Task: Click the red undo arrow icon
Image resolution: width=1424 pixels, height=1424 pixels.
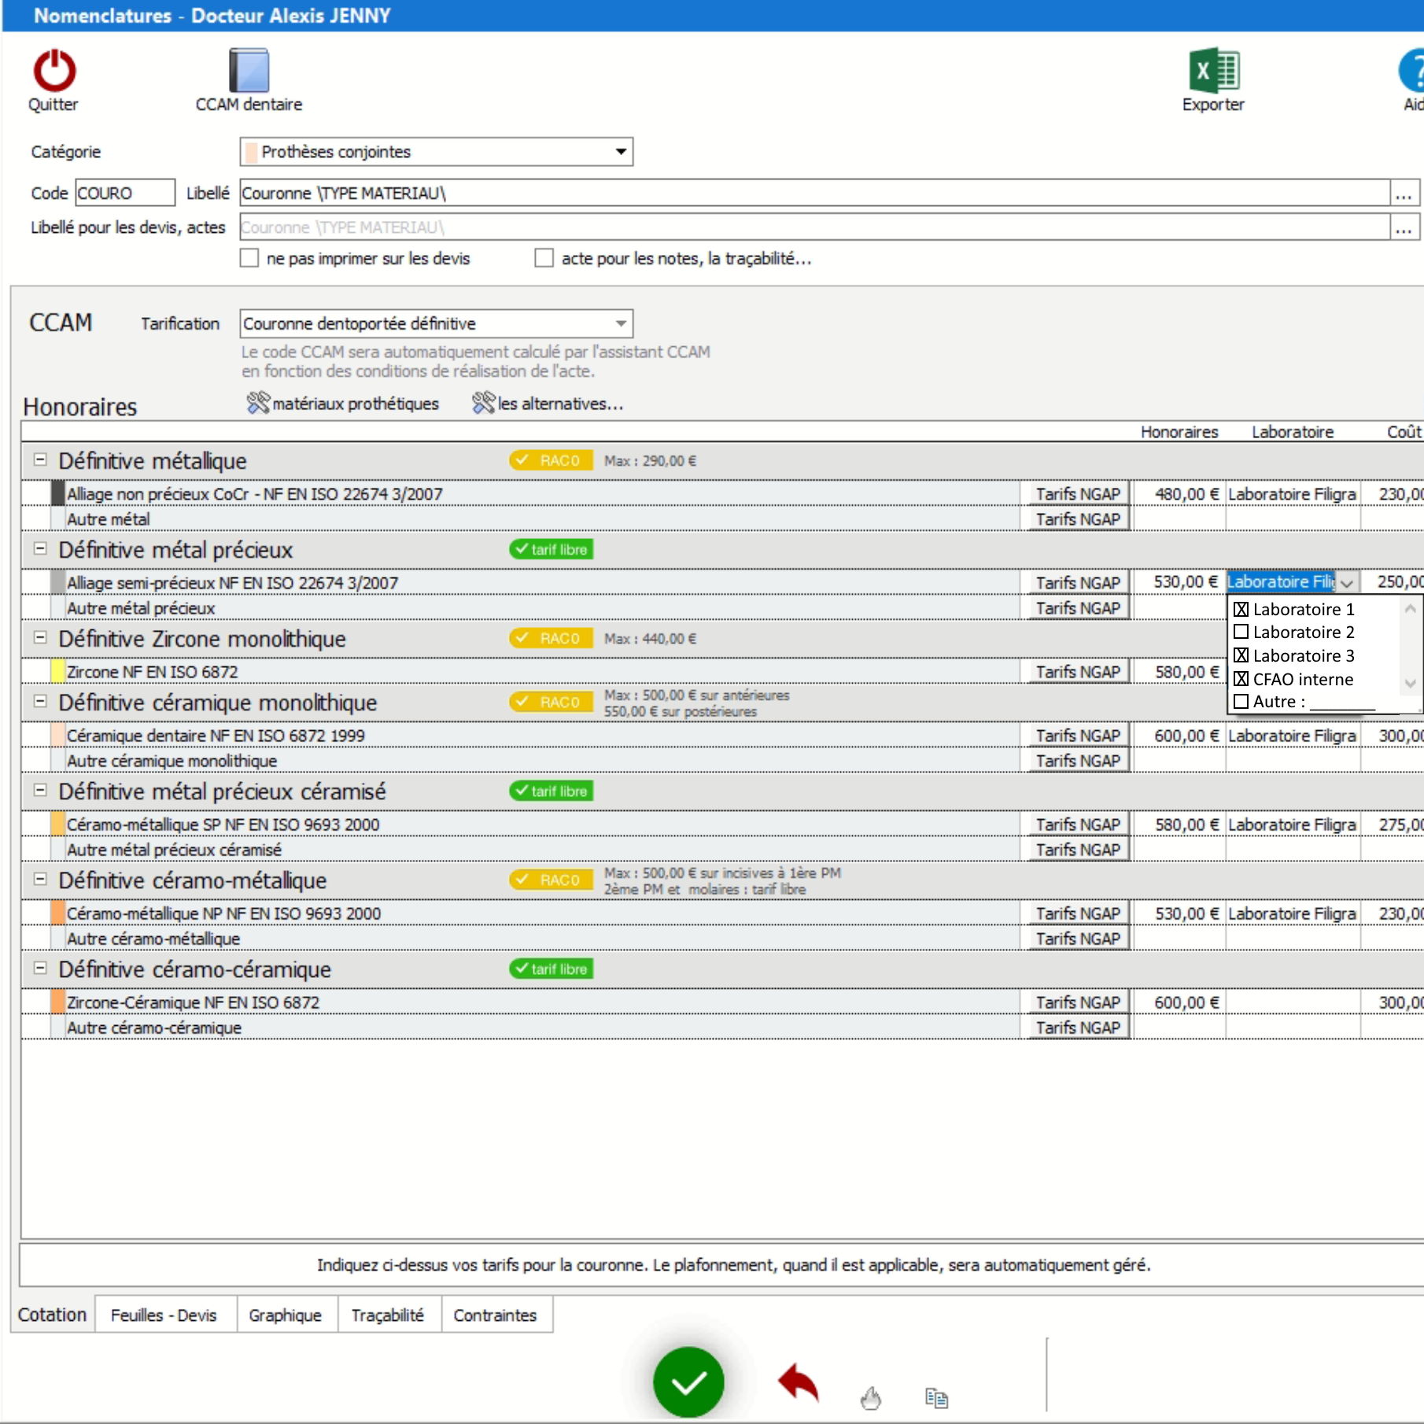Action: pyautogui.click(x=799, y=1382)
